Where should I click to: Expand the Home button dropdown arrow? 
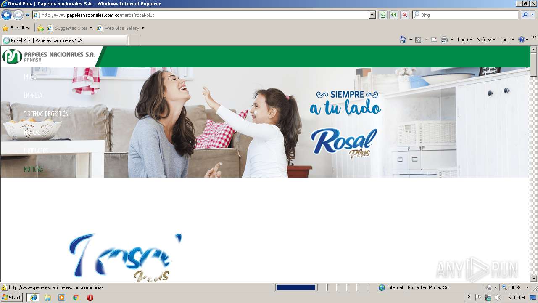411,40
